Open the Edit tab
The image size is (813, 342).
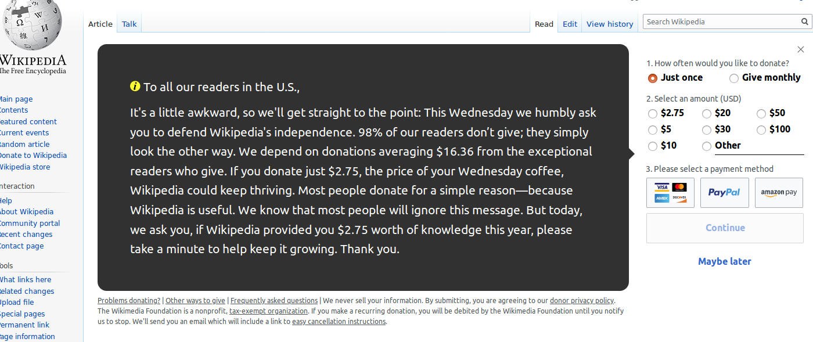pos(570,24)
